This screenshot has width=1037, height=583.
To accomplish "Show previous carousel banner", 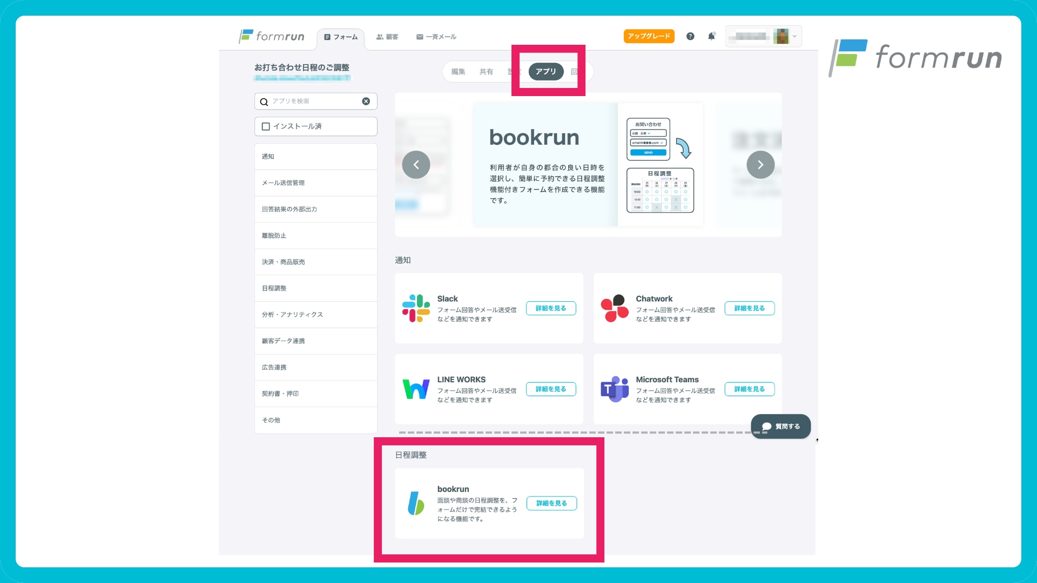I will [x=416, y=165].
